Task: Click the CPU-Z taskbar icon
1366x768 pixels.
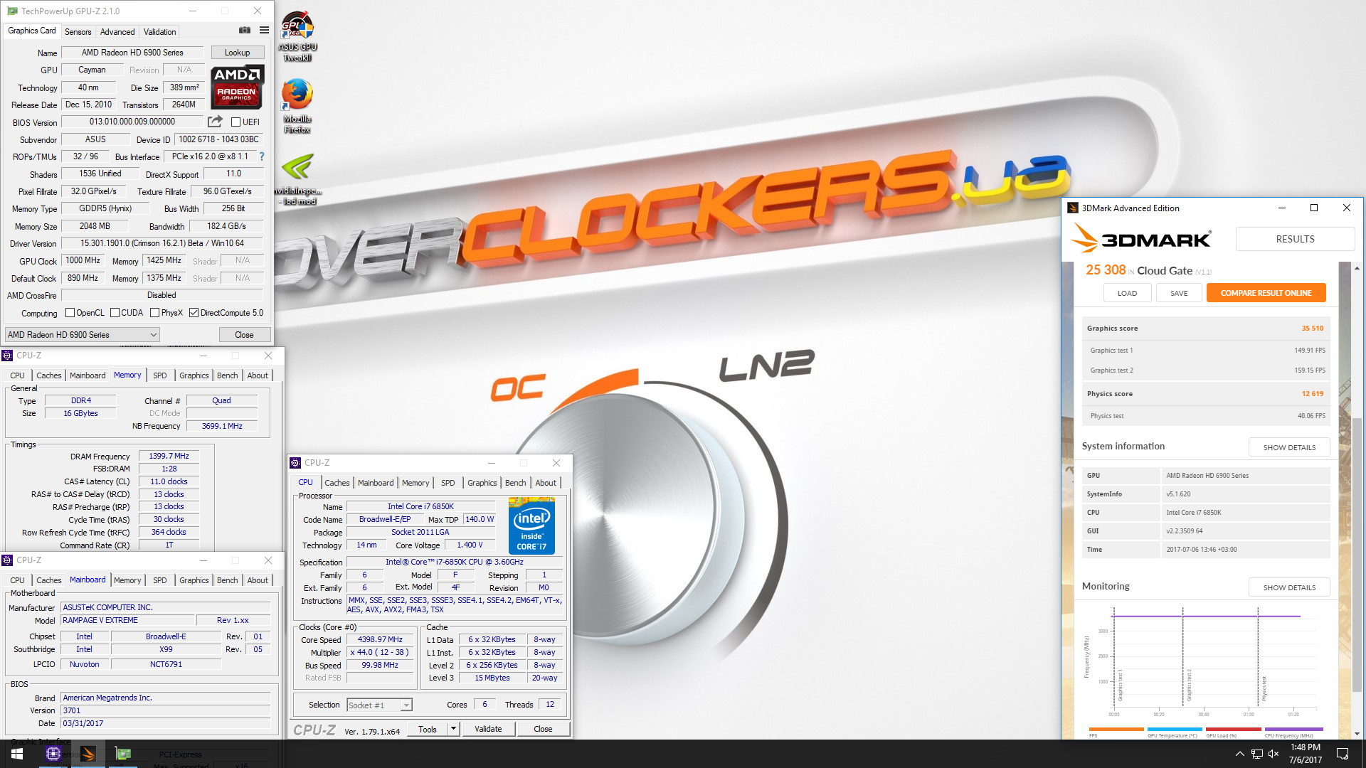Action: 53,754
